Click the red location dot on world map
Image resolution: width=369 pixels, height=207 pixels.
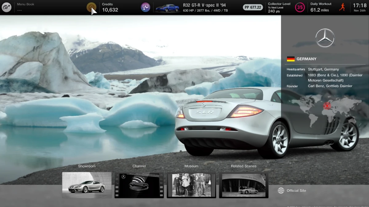pos(327,106)
